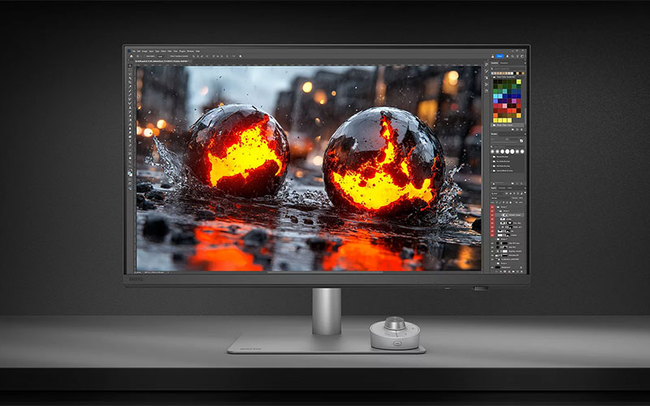
Task: Pick the orange swatch at row start
Action: (x=496, y=115)
